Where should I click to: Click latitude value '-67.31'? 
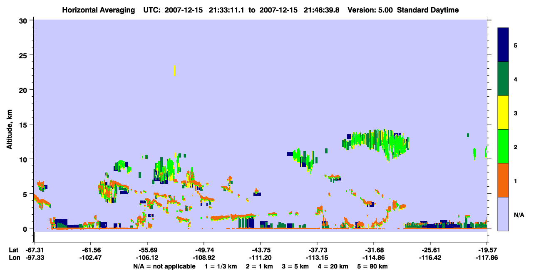coord(34,250)
